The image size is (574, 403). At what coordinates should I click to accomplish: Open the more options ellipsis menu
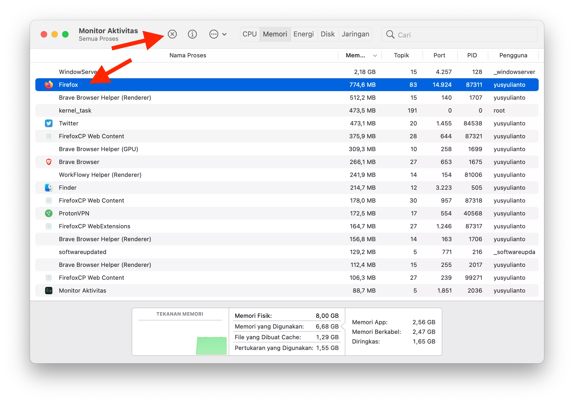(x=213, y=34)
